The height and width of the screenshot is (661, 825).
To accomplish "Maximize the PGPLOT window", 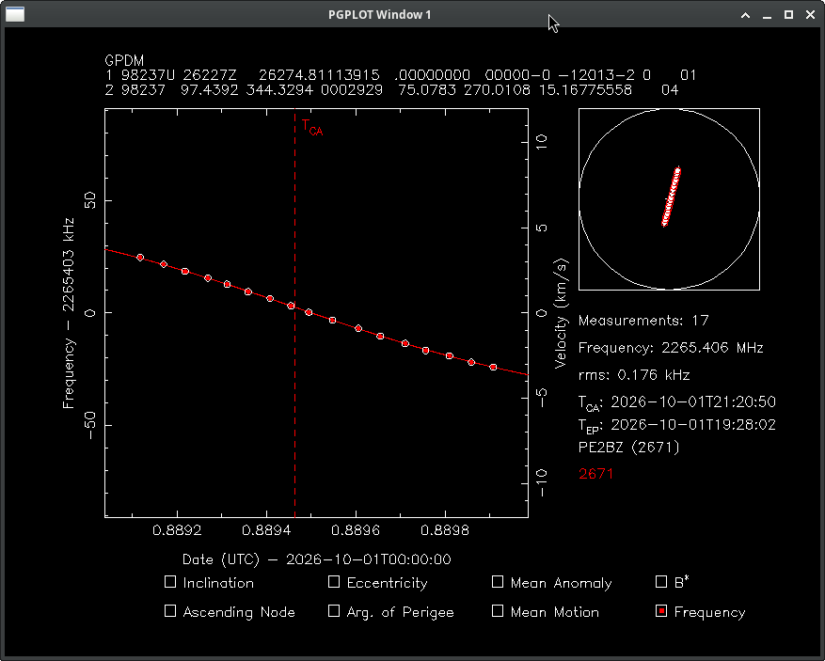I will click(x=788, y=15).
